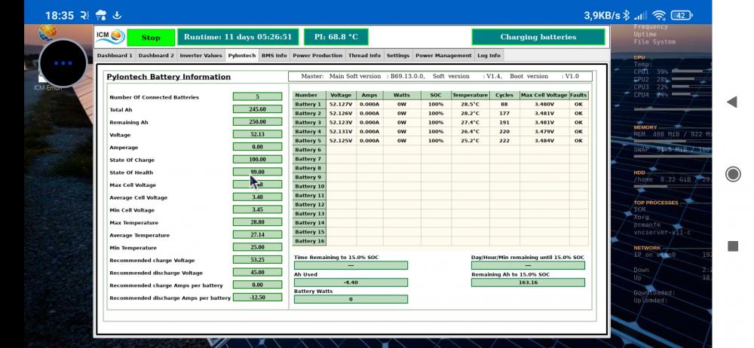Tap the Android home circle button
Screen dimensions: 754x348
click(732, 174)
